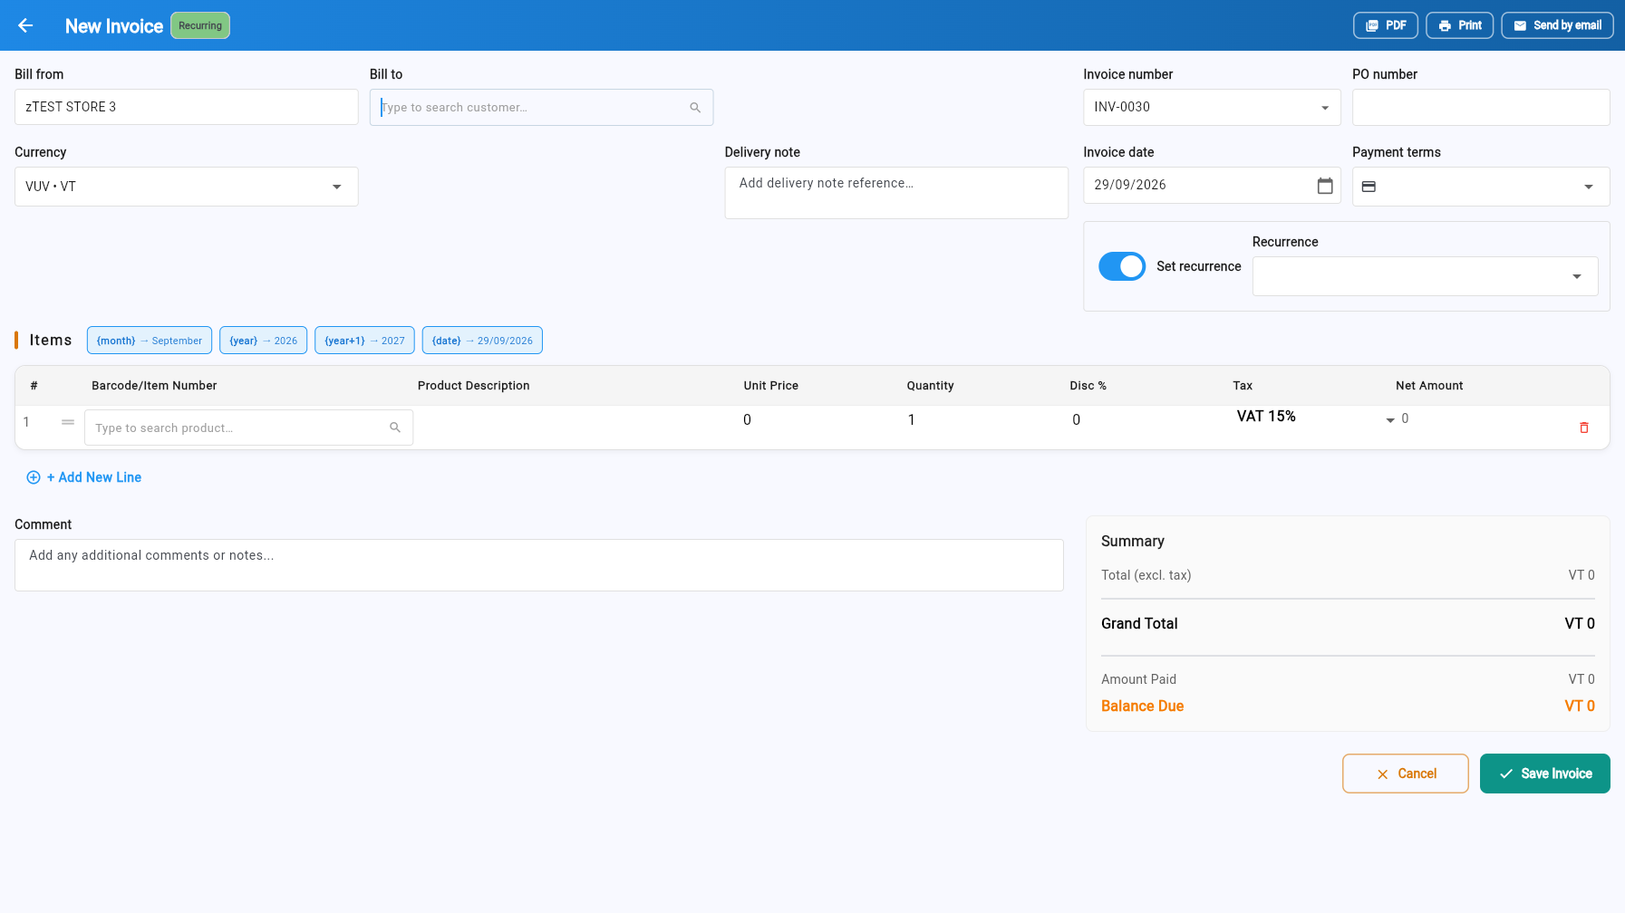Screen dimensions: 1625x913
Task: Click the Print button
Action: 1460,25
